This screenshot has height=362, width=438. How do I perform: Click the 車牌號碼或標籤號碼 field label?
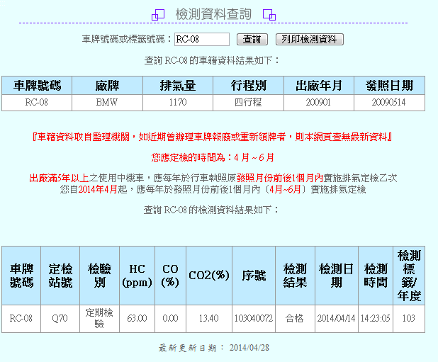click(x=126, y=40)
